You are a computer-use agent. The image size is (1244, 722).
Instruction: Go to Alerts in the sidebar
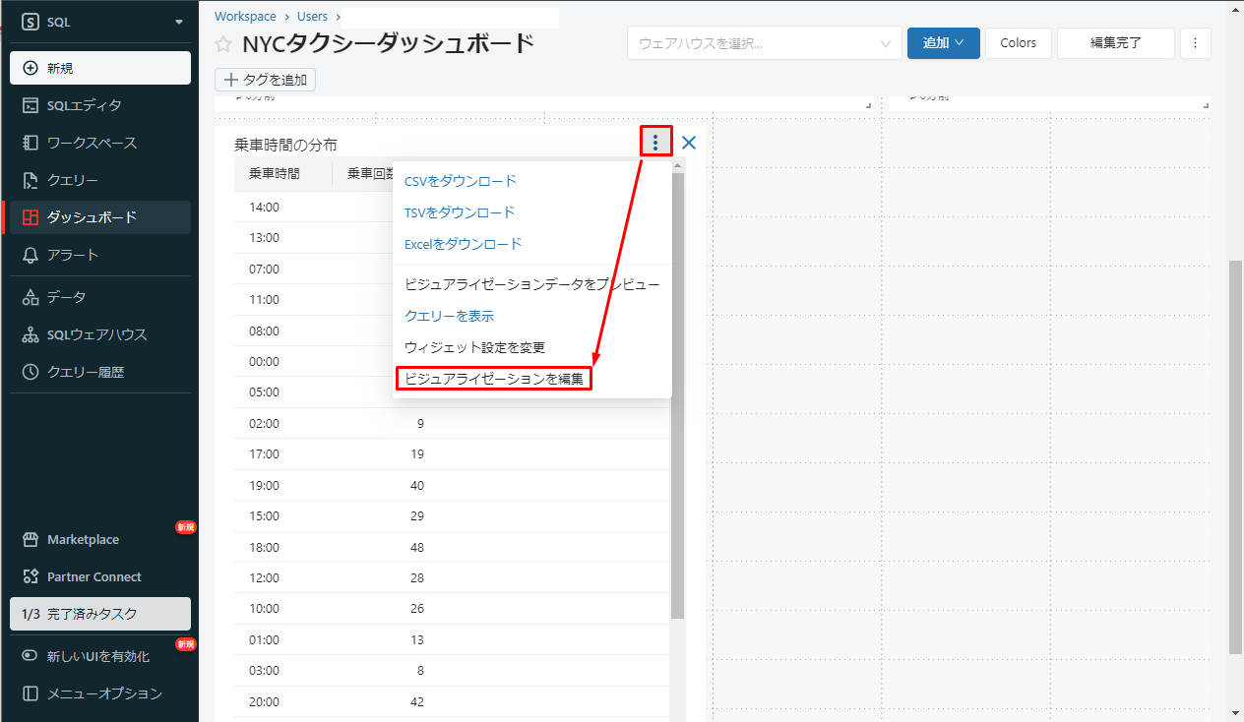[73, 255]
